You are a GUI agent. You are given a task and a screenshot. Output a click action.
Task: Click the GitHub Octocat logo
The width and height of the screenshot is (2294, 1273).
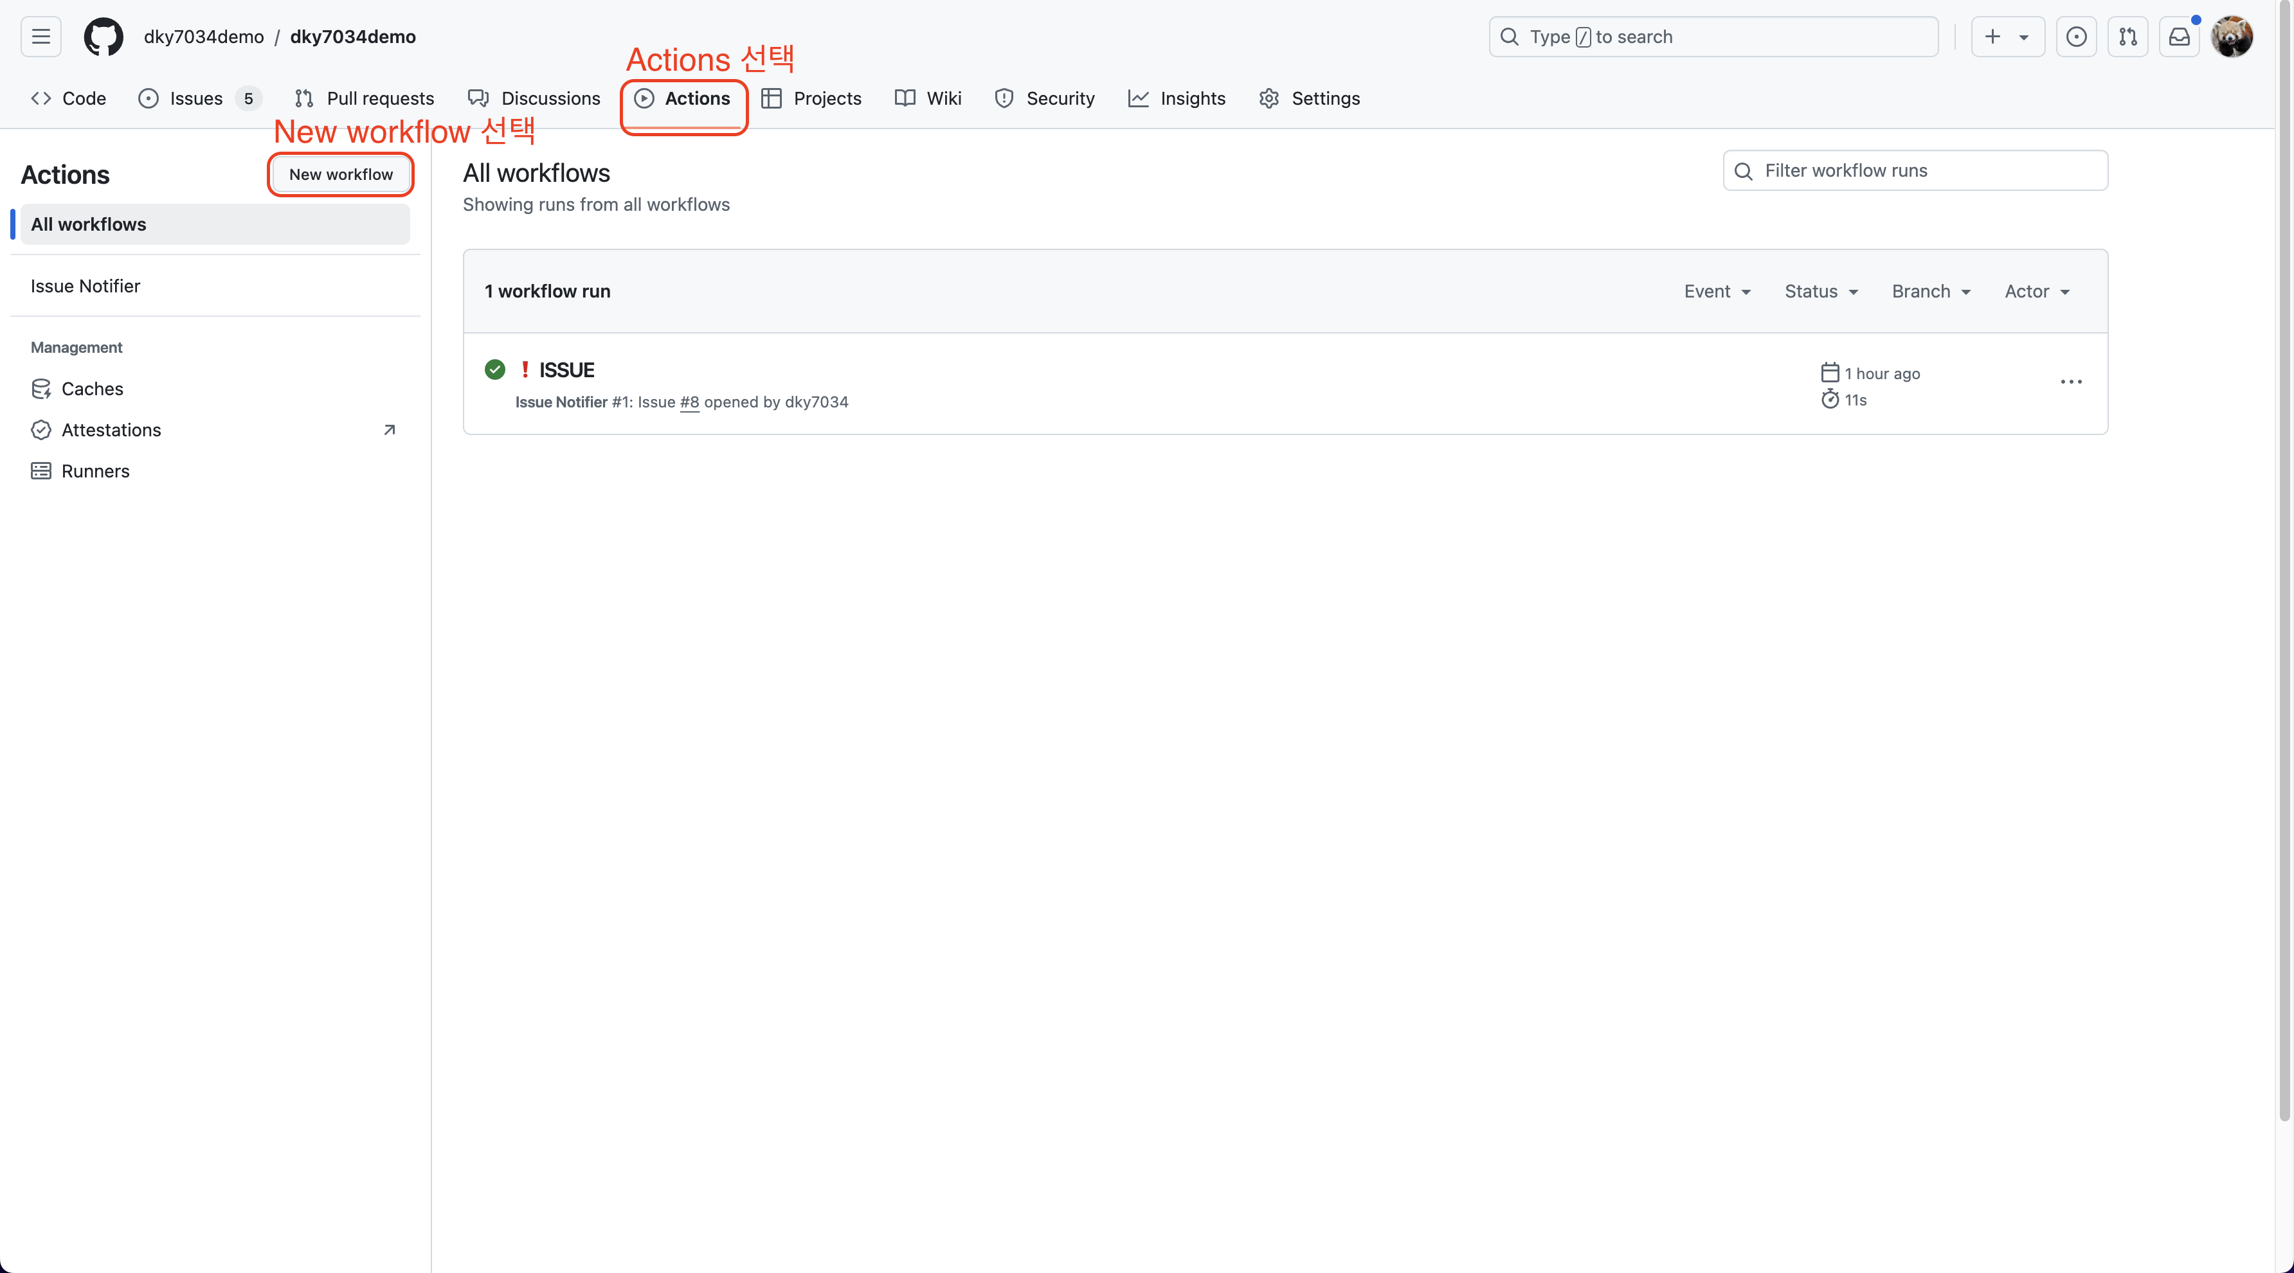(104, 37)
